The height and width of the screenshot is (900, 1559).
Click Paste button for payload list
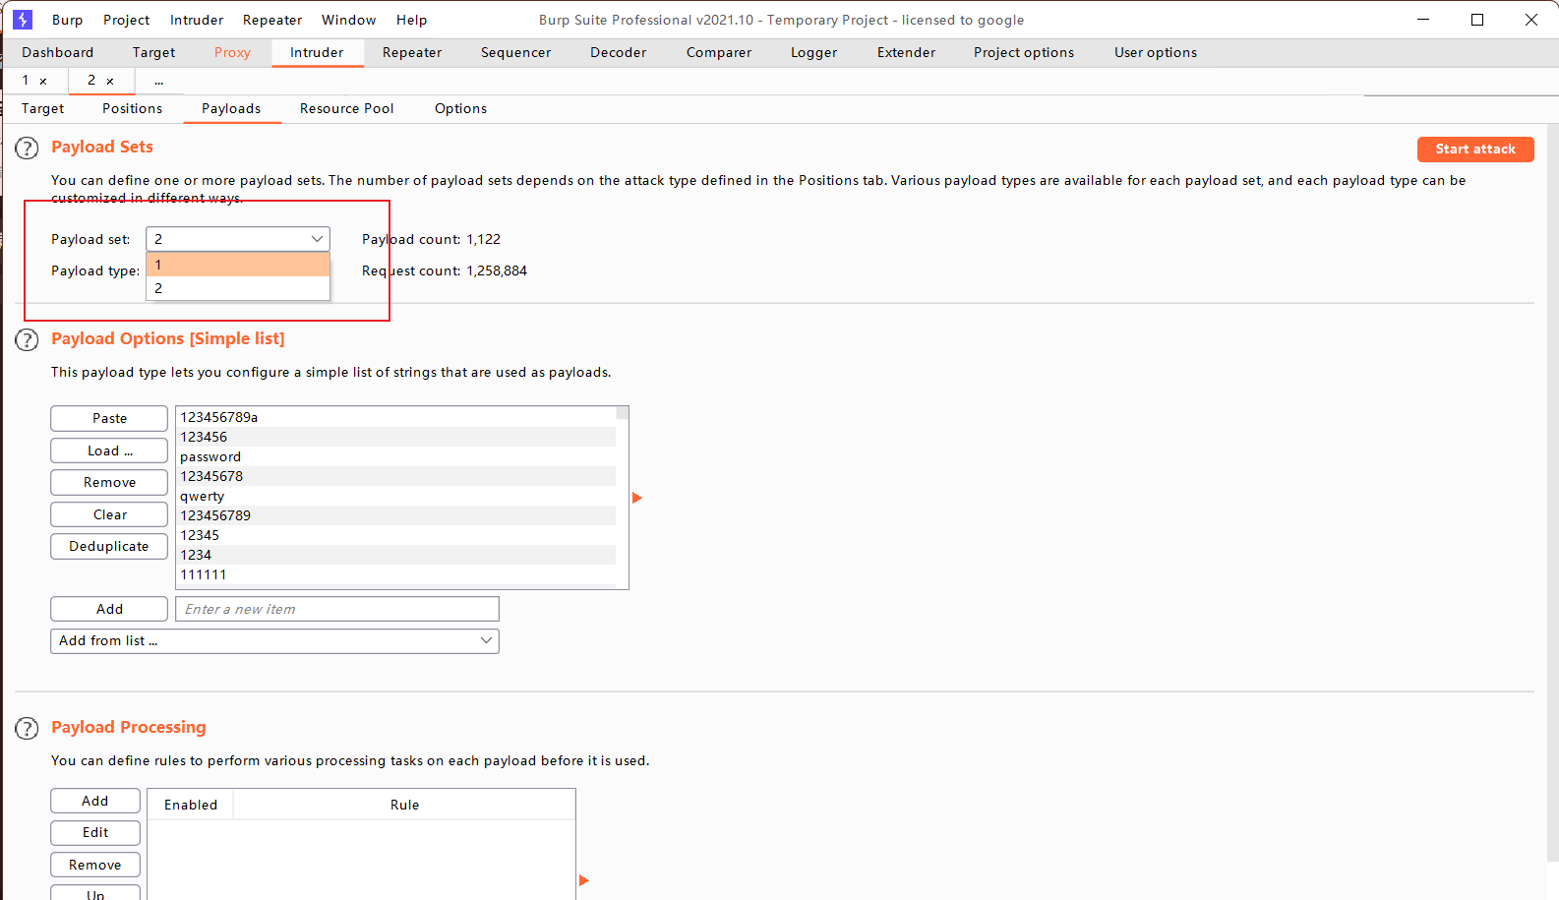[109, 418]
